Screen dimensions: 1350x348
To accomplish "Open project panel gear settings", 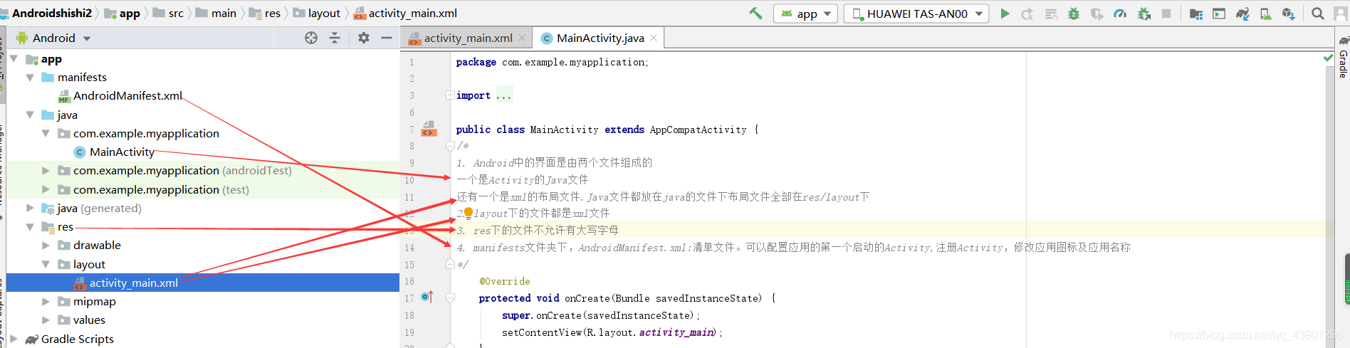I will 364,38.
